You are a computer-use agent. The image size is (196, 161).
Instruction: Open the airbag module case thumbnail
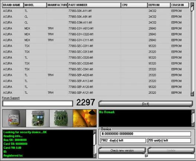14,118
